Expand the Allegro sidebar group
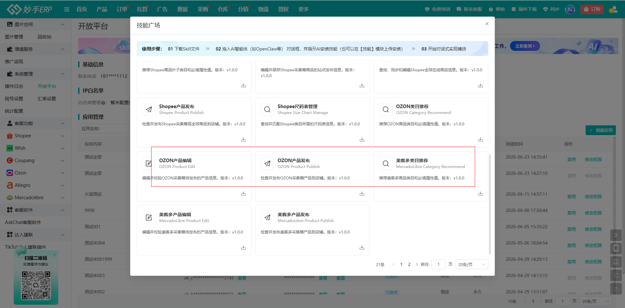The height and width of the screenshot is (308, 625). tap(35, 185)
